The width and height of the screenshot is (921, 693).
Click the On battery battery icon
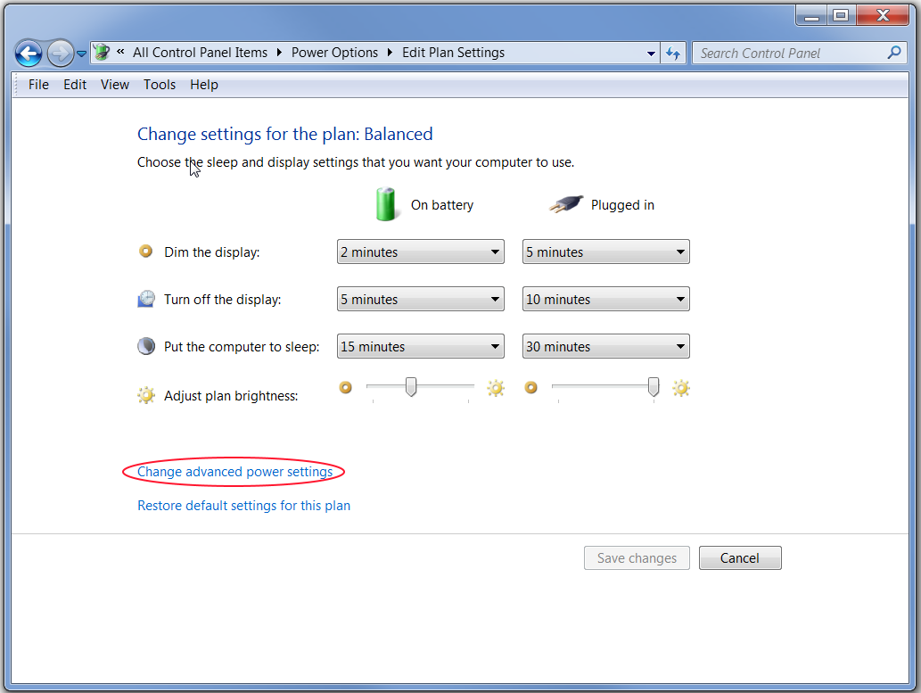point(387,204)
